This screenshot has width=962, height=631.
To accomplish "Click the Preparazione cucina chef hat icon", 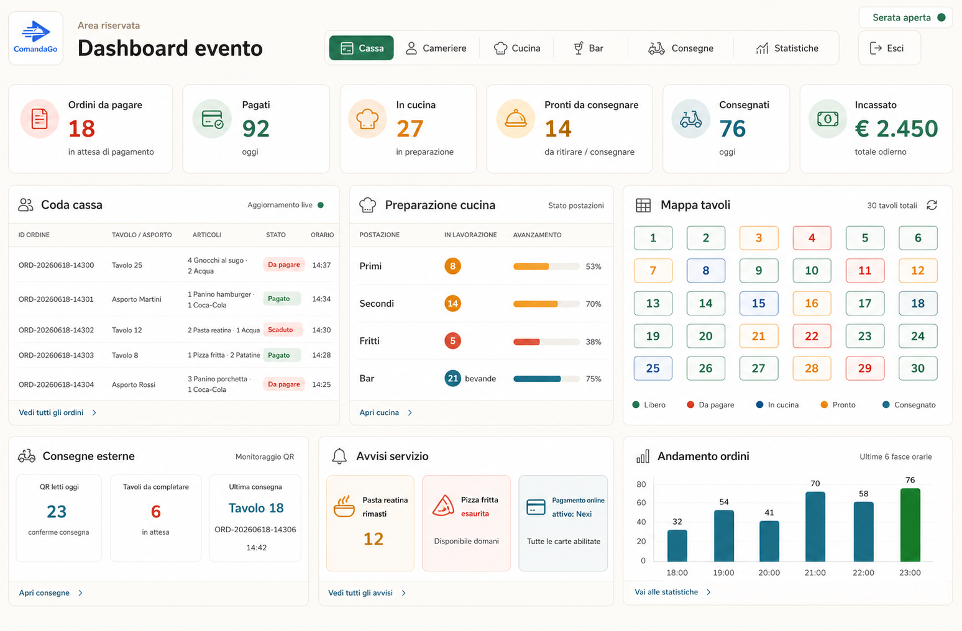I will pos(368,205).
